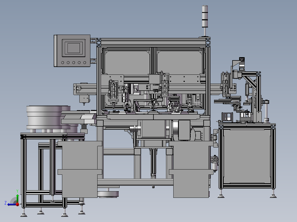The image size is (297, 222).
Task: Select the right guard window panel of the enclosure
Action: tap(180, 62)
